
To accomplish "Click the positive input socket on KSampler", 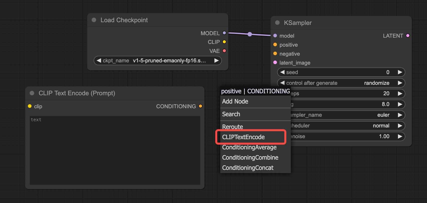I will click(275, 45).
